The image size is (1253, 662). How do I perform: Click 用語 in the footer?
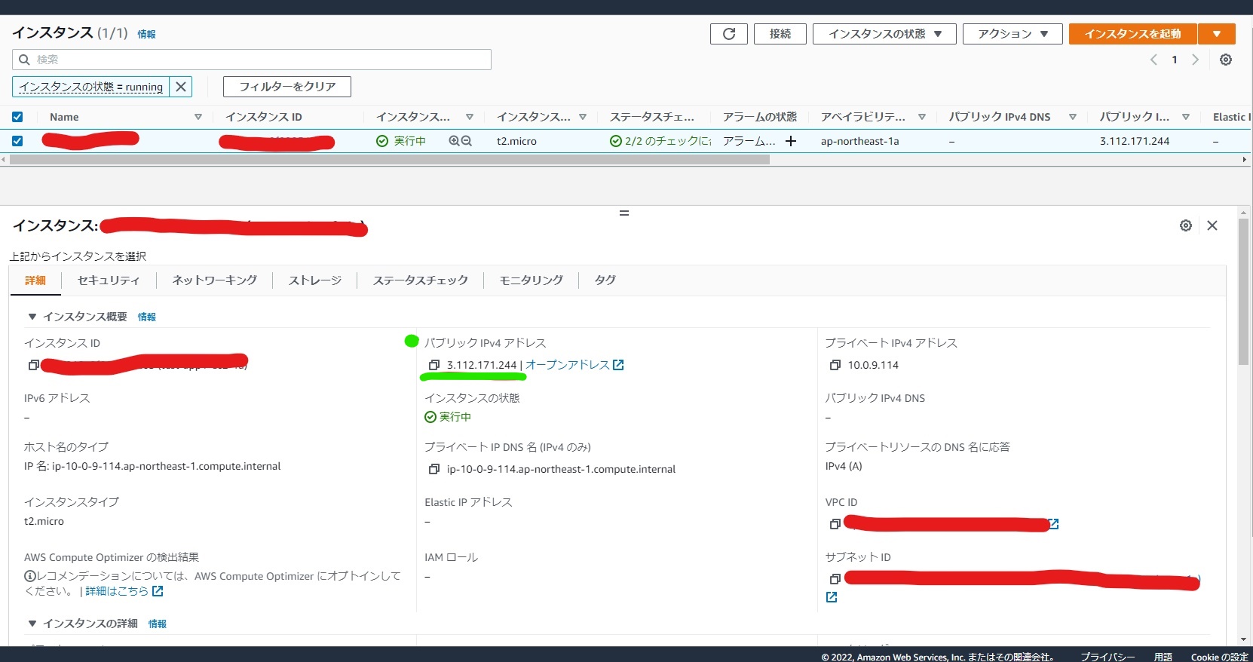(x=1163, y=657)
